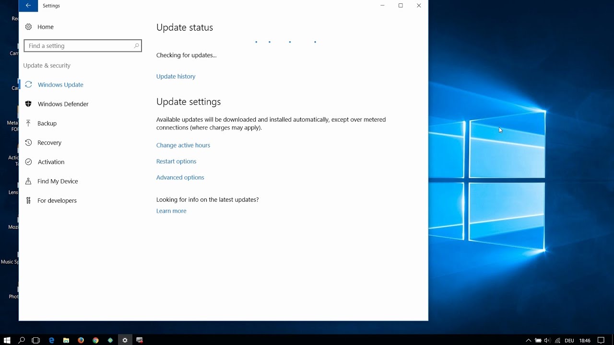Click the "Checking for updates..." status text

[x=186, y=55]
